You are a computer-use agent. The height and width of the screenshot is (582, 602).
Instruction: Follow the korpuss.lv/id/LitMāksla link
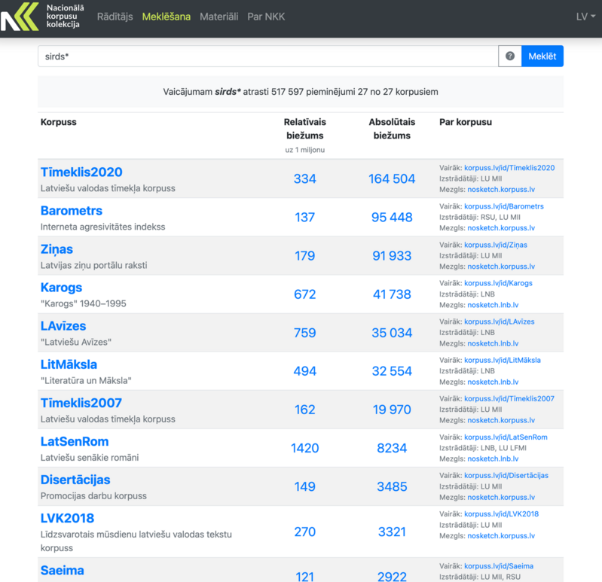503,360
